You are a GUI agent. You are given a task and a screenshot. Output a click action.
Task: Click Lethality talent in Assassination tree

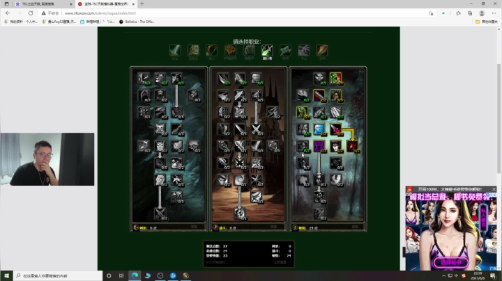(176, 112)
